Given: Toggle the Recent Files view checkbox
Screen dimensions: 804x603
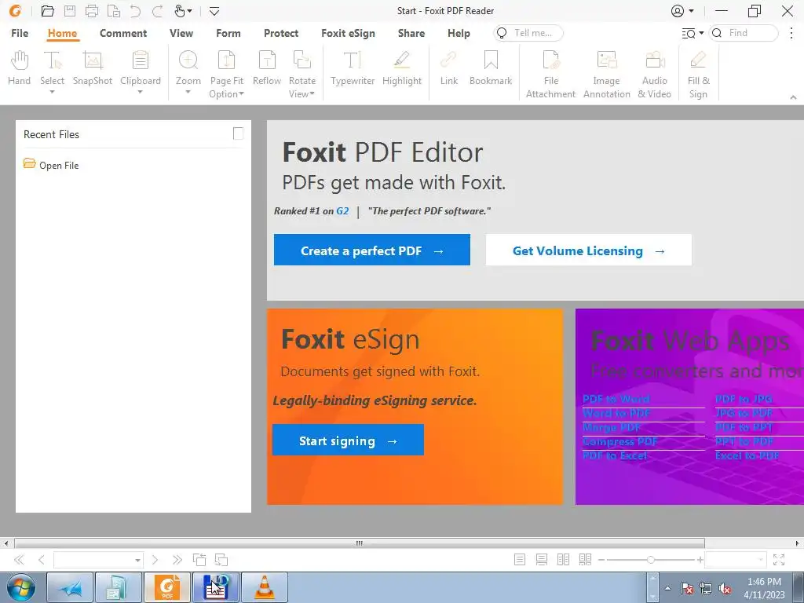Looking at the screenshot, I should (238, 133).
